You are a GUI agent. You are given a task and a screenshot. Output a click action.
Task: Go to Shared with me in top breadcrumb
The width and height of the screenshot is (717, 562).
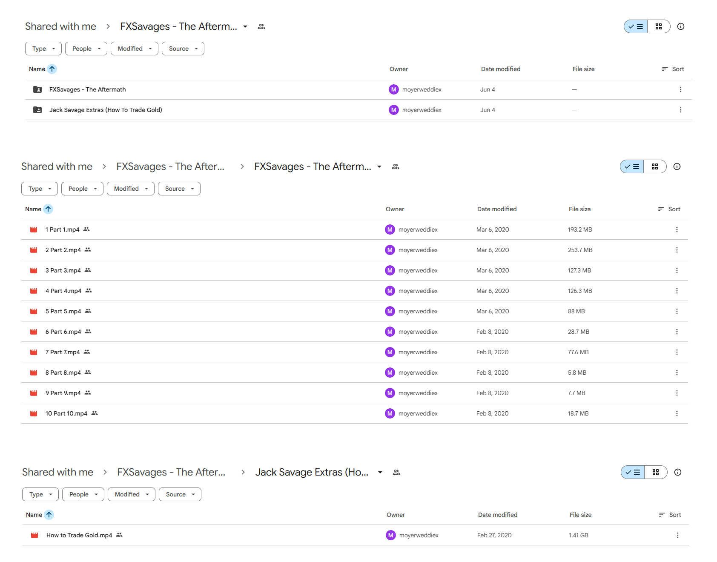point(60,26)
